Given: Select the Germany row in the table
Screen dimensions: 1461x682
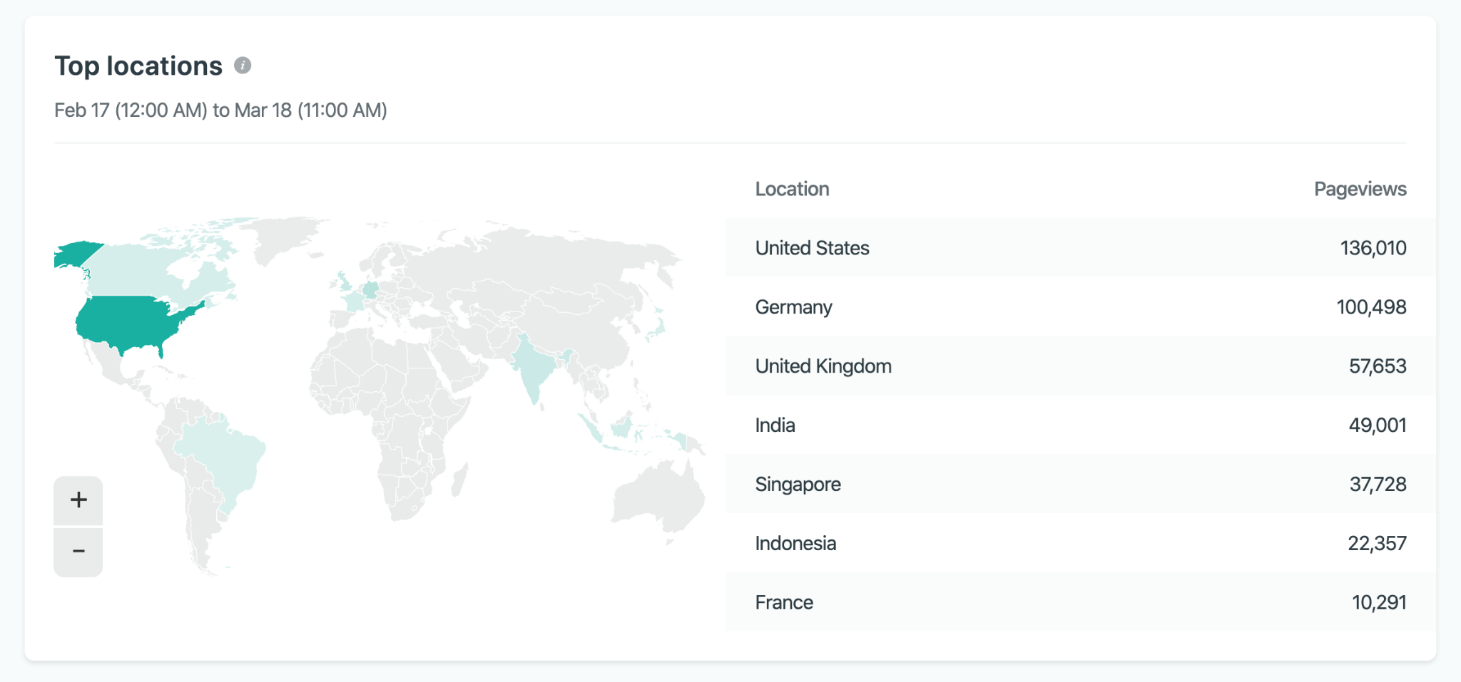Looking at the screenshot, I should 1070,306.
